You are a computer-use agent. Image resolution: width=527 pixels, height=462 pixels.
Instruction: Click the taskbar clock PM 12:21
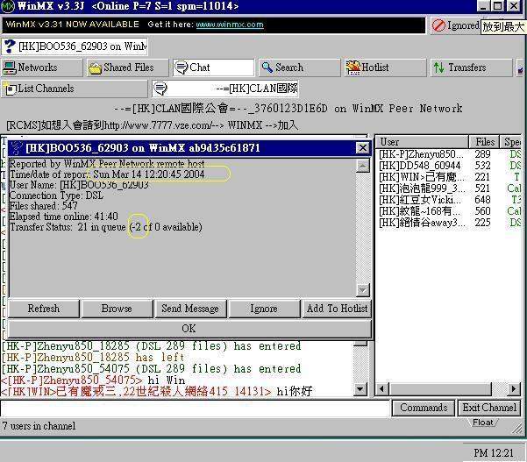(x=494, y=453)
